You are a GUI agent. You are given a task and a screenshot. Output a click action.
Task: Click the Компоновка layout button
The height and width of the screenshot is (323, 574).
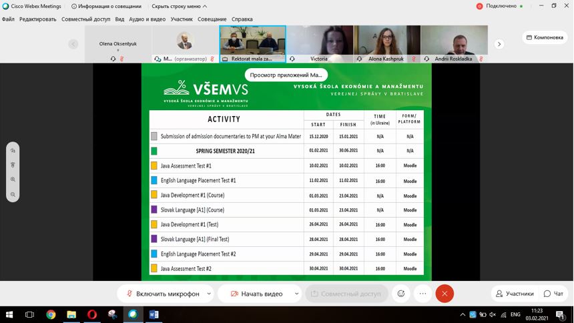(544, 37)
